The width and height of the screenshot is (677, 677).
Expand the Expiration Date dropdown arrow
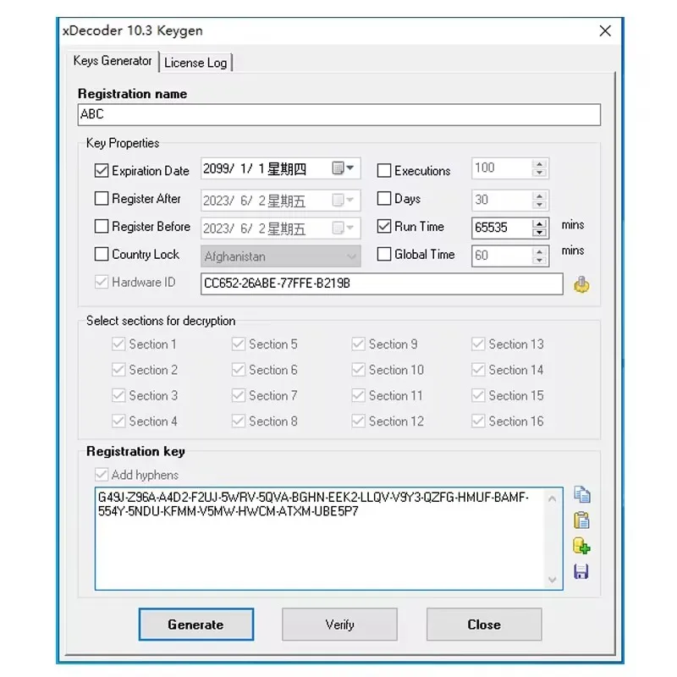coord(351,168)
